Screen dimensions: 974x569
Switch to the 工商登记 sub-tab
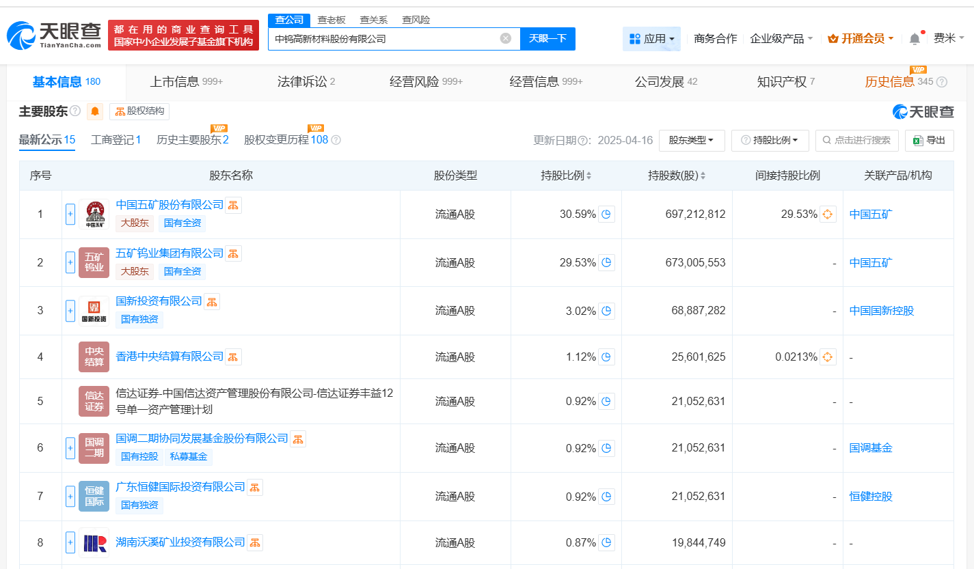point(116,140)
